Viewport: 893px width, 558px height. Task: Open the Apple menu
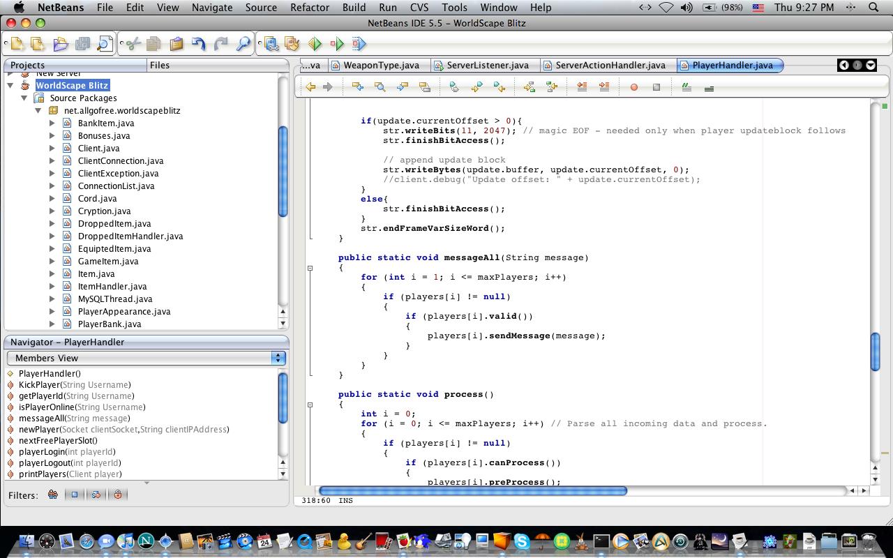pos(19,7)
